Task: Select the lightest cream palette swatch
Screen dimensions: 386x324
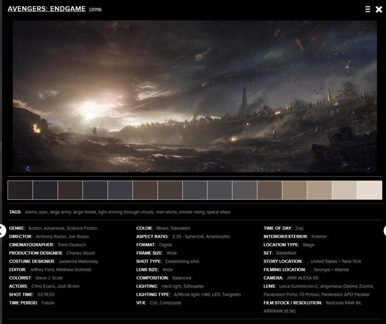Action: click(369, 190)
